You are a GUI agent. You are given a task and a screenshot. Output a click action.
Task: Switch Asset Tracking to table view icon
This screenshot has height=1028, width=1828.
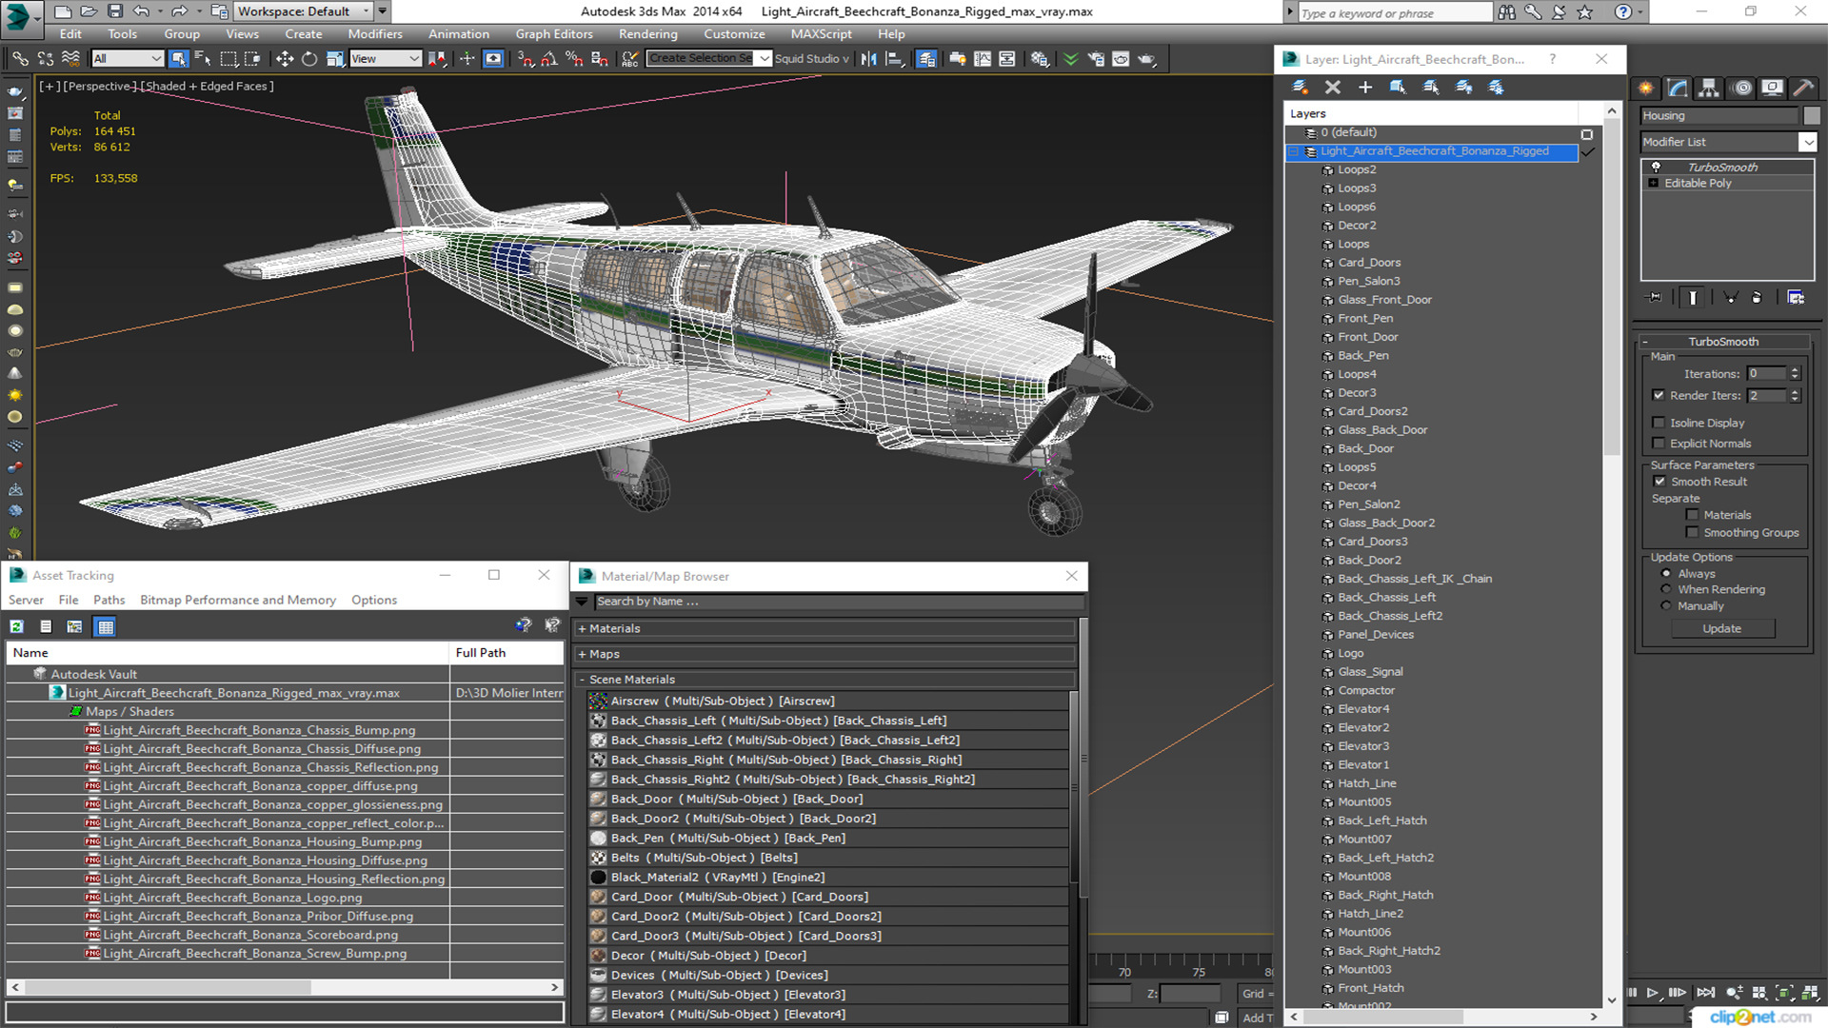point(105,626)
